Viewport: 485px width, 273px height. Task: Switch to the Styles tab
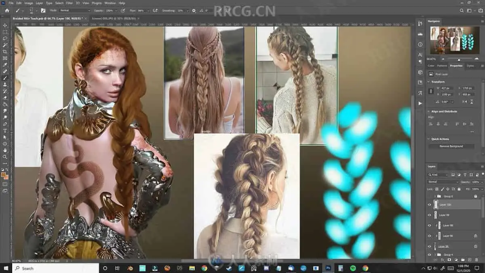pos(470,66)
